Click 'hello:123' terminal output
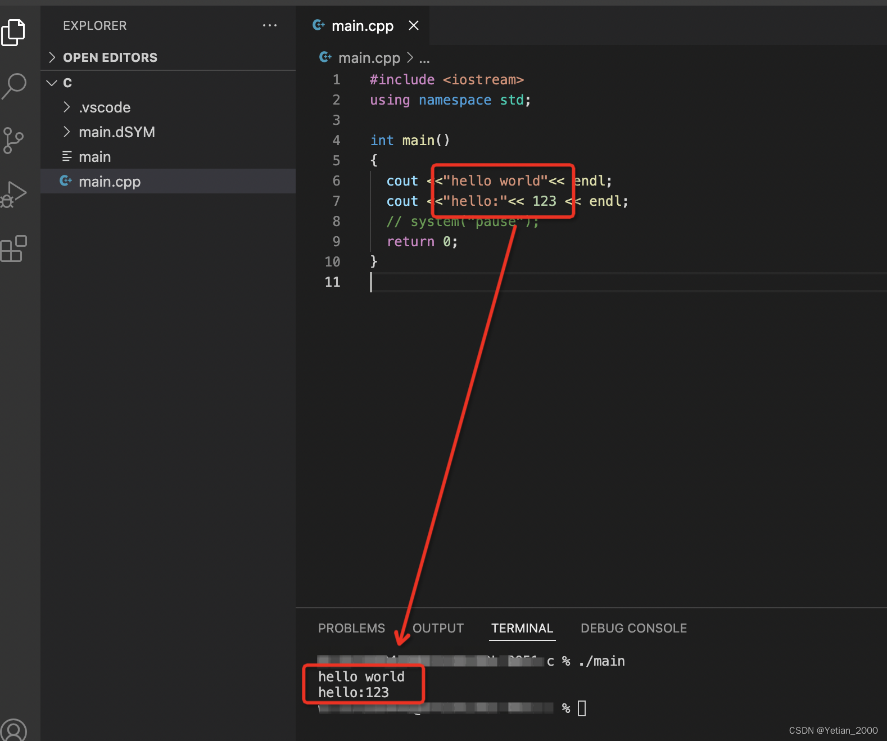The height and width of the screenshot is (741, 887). [354, 692]
